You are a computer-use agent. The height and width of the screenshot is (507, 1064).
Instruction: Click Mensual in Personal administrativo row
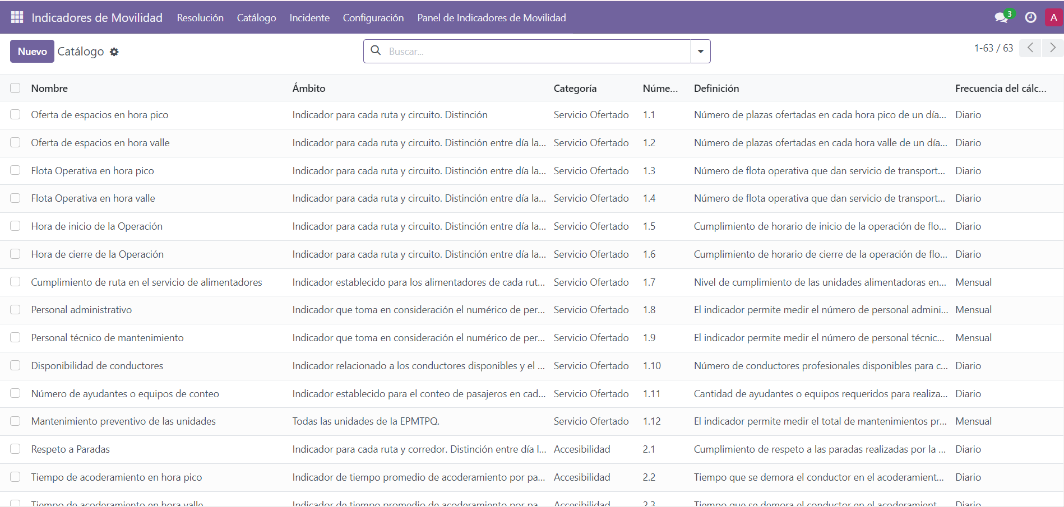pos(973,310)
